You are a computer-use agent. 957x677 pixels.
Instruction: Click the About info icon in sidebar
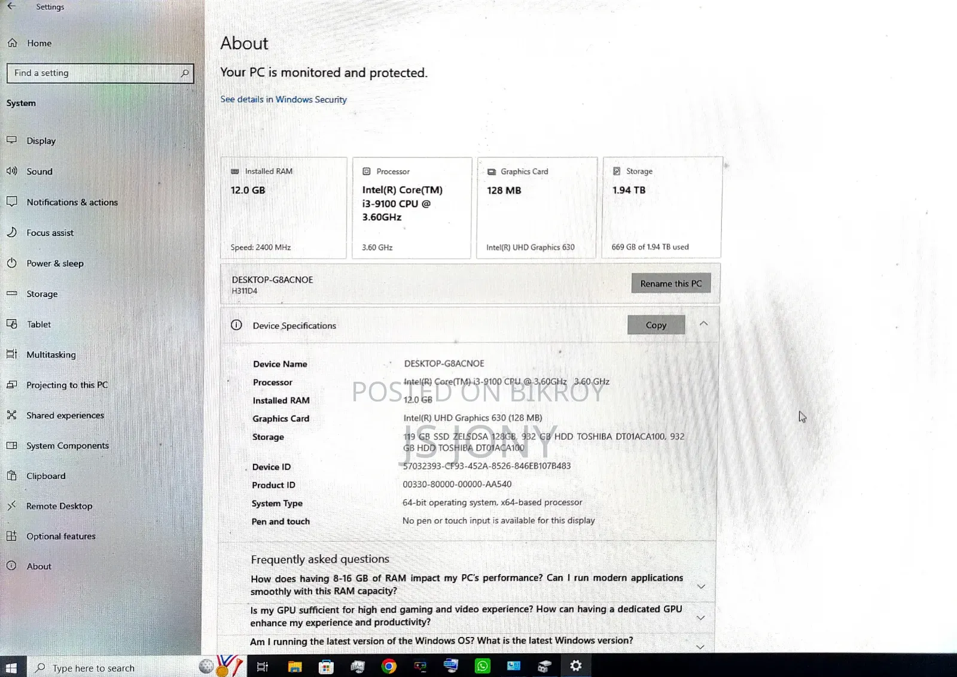[x=12, y=566]
